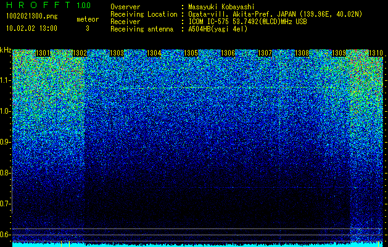Click the 1310 time marker

coord(376,53)
